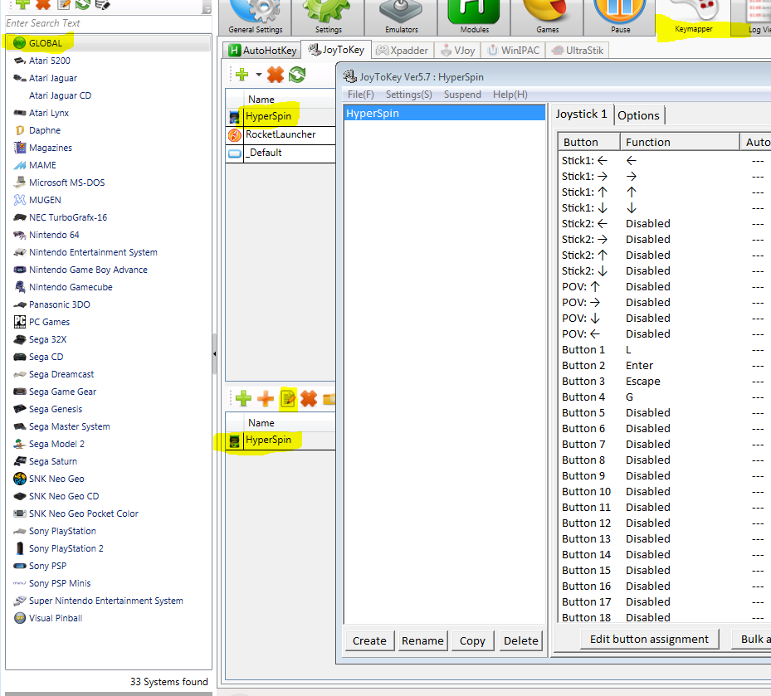Click orange plus icon in lower toolbar
Screen dimensions: 771x696
pyautogui.click(x=266, y=400)
